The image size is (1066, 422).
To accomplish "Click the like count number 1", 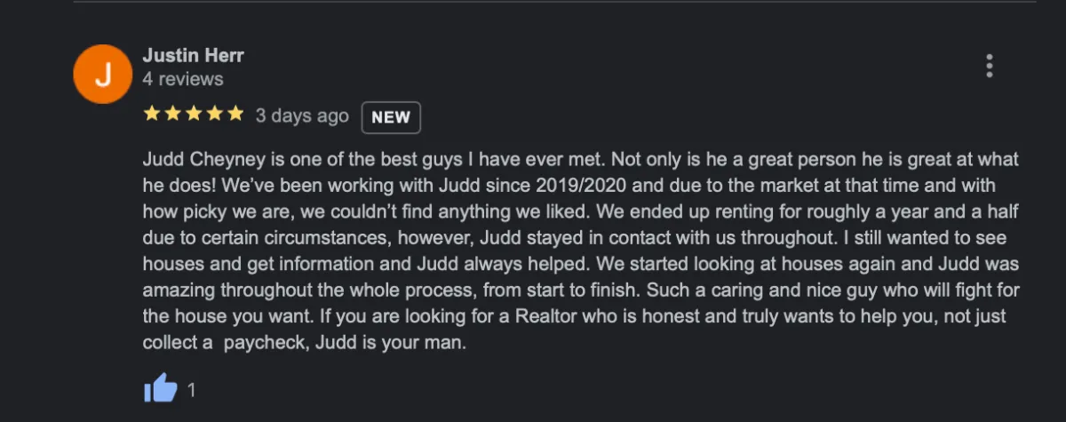I will click(x=192, y=389).
